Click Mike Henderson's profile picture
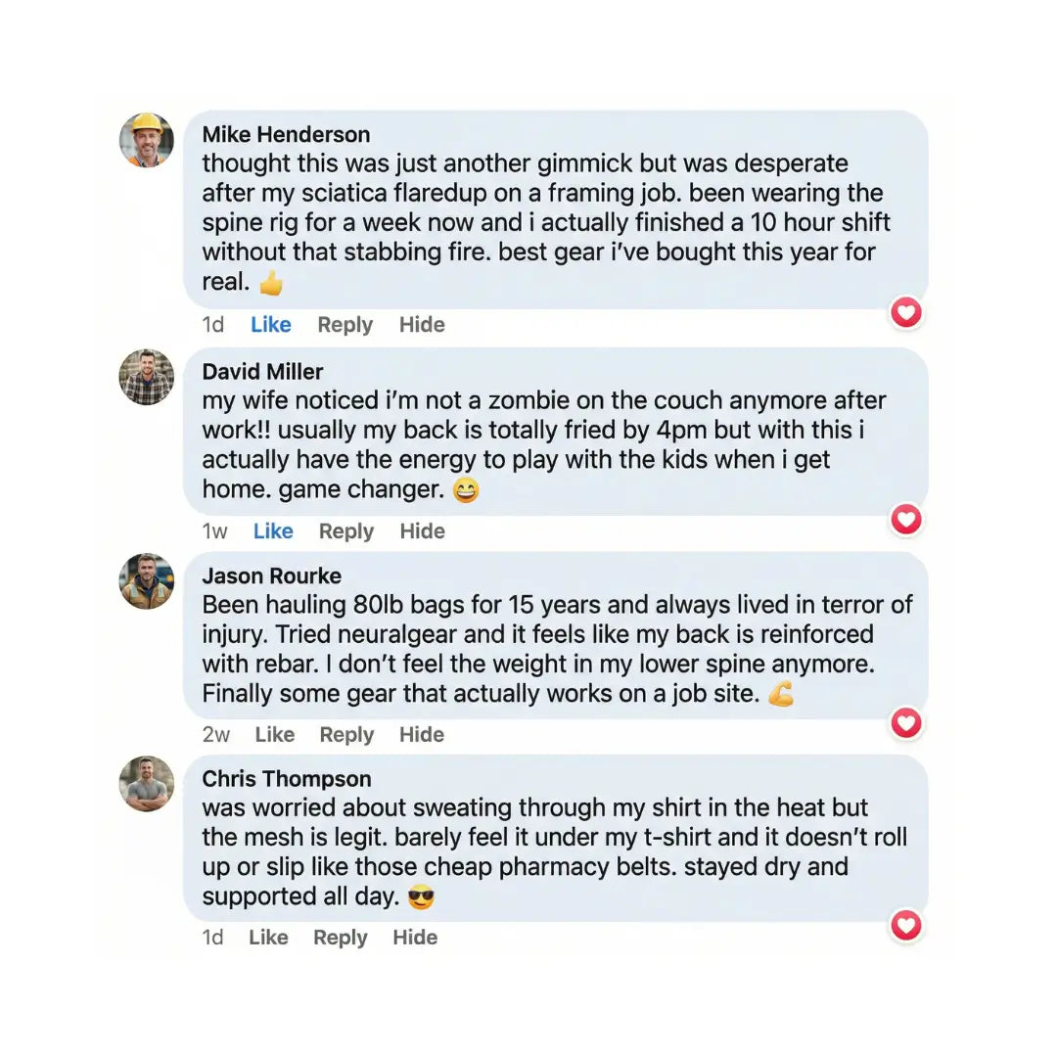This screenshot has height=1057, width=1057. 147,140
